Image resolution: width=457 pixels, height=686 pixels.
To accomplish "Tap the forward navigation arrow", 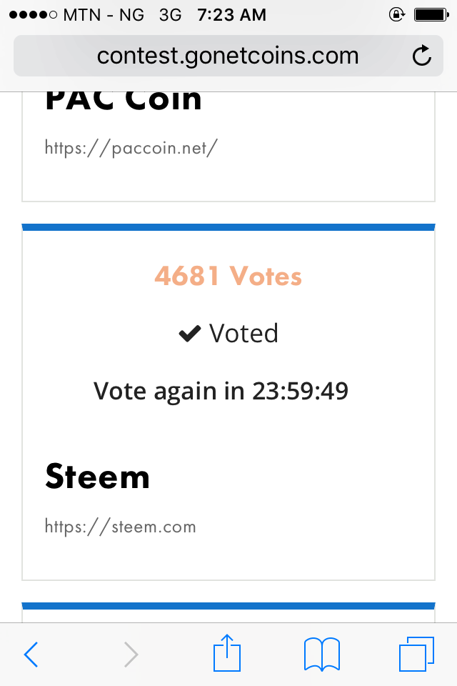I will [x=131, y=654].
